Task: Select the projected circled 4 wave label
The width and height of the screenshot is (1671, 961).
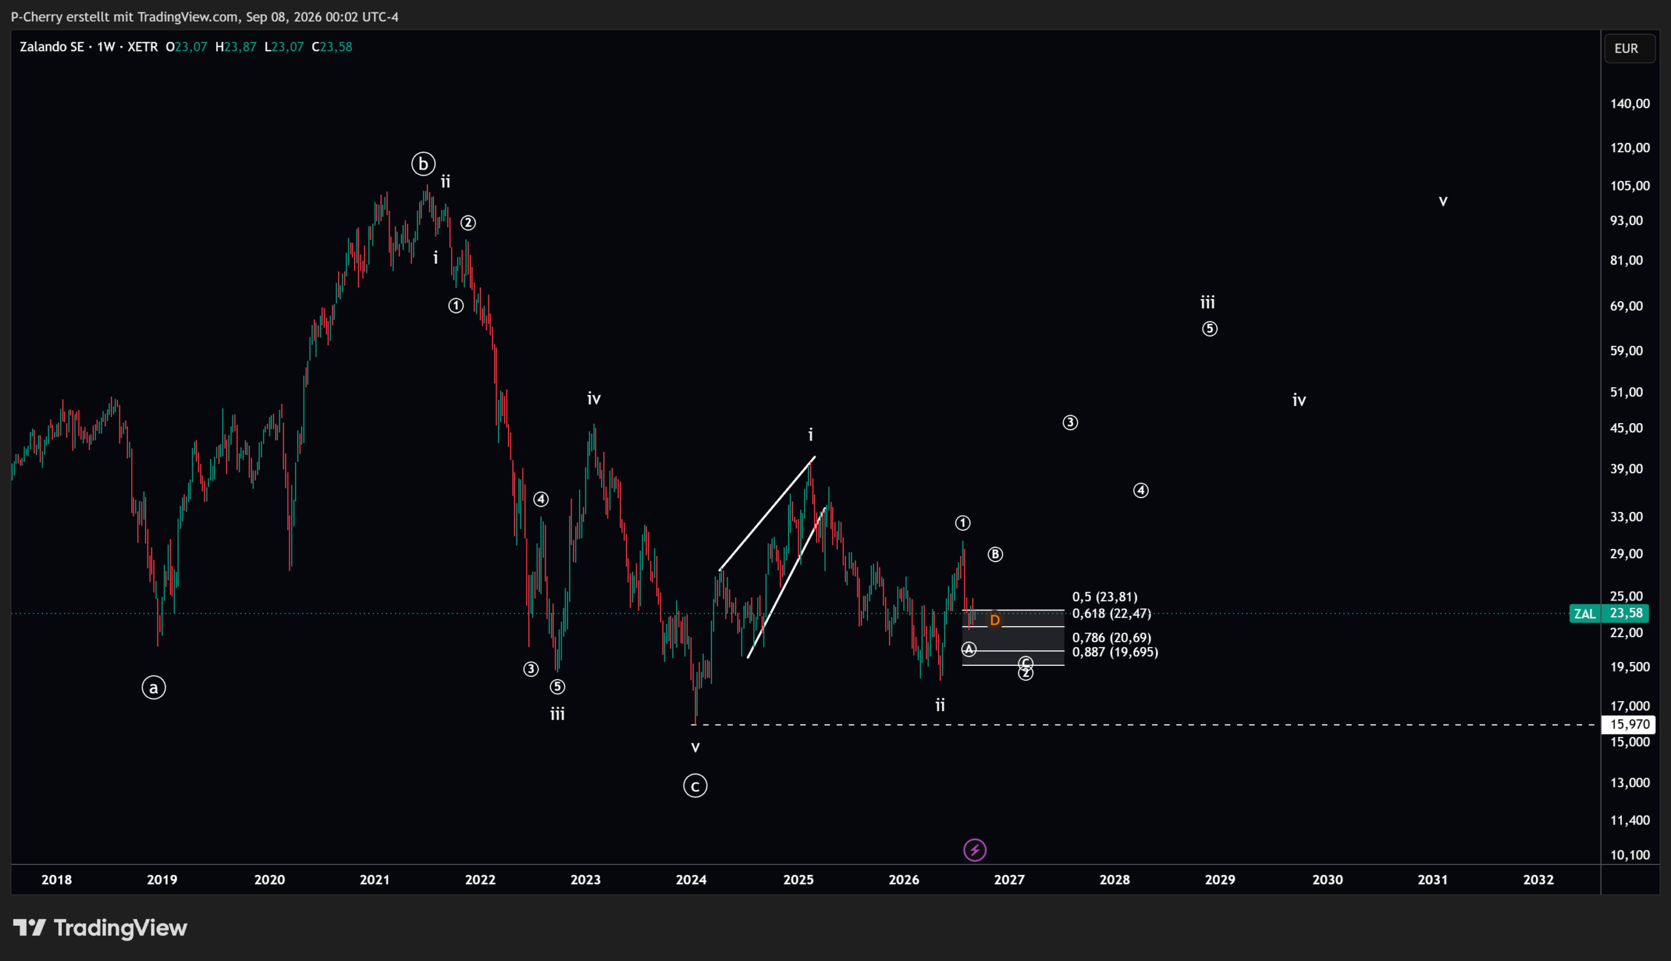Action: click(x=1140, y=490)
